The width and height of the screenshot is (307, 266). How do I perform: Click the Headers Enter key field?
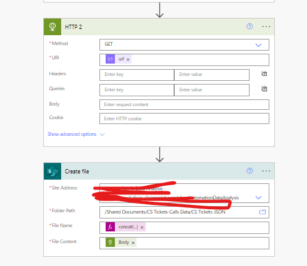[x=137, y=75]
